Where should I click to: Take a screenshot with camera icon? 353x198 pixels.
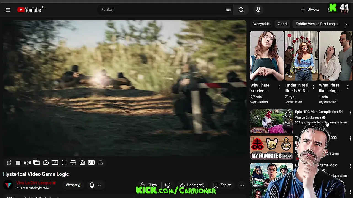(x=82, y=163)
